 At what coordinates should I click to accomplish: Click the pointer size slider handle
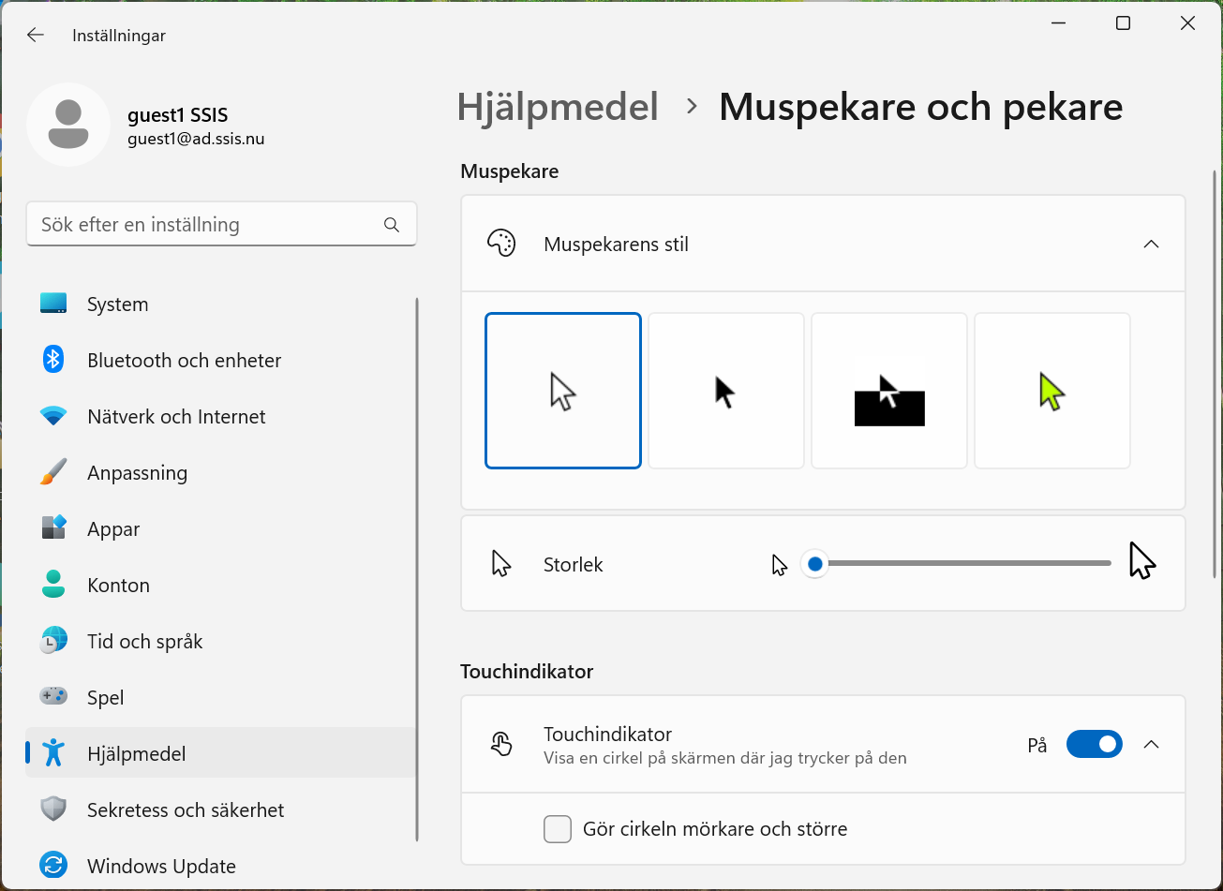[815, 564]
